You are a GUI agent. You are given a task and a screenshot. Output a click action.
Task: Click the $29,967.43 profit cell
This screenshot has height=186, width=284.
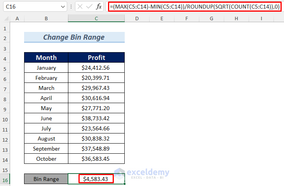click(96, 88)
